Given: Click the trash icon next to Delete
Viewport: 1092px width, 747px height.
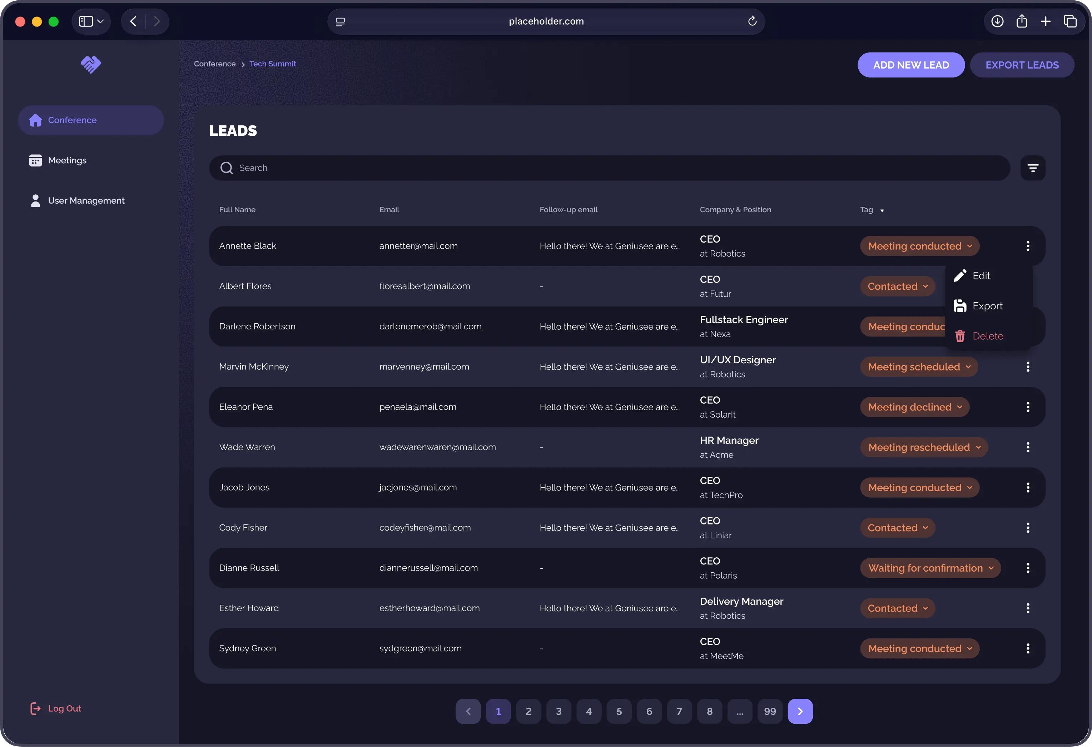Looking at the screenshot, I should [961, 335].
